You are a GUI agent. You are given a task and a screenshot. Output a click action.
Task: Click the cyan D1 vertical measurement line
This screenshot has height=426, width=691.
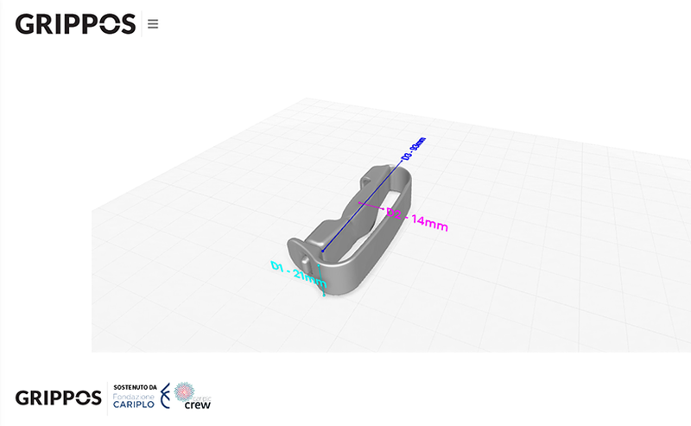(x=323, y=277)
